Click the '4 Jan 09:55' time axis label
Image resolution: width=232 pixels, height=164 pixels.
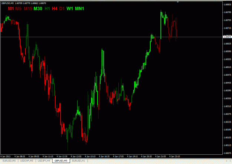(x=34, y=157)
